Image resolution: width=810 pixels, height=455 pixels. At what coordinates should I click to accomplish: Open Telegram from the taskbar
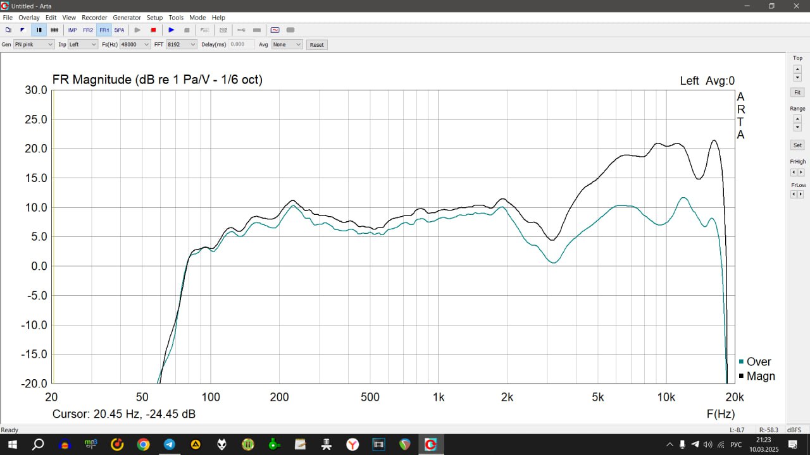tap(170, 444)
